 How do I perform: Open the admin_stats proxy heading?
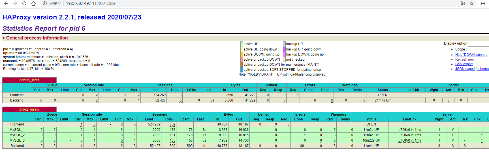click(x=29, y=80)
